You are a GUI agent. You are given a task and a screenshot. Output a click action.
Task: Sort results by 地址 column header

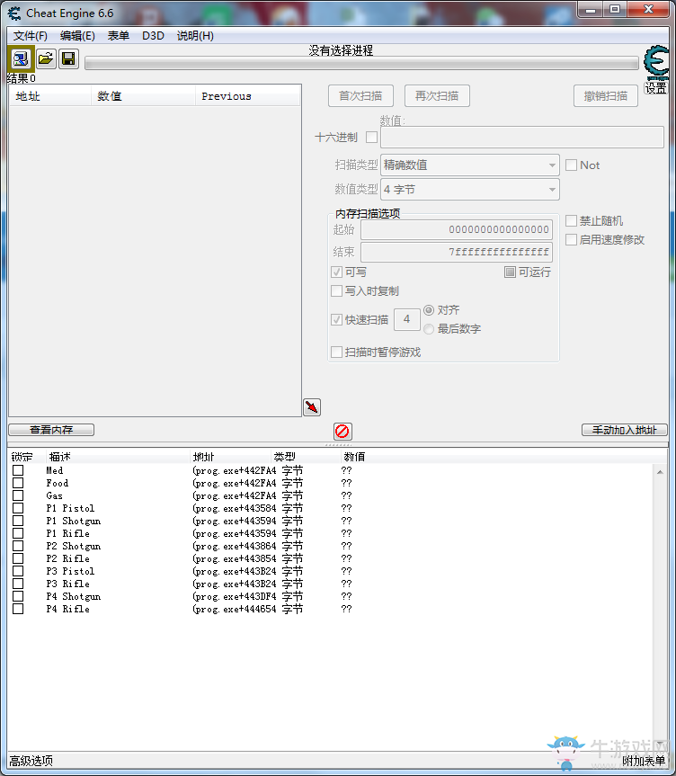coord(50,96)
